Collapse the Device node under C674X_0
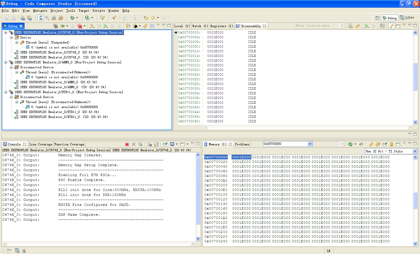 click(11, 37)
